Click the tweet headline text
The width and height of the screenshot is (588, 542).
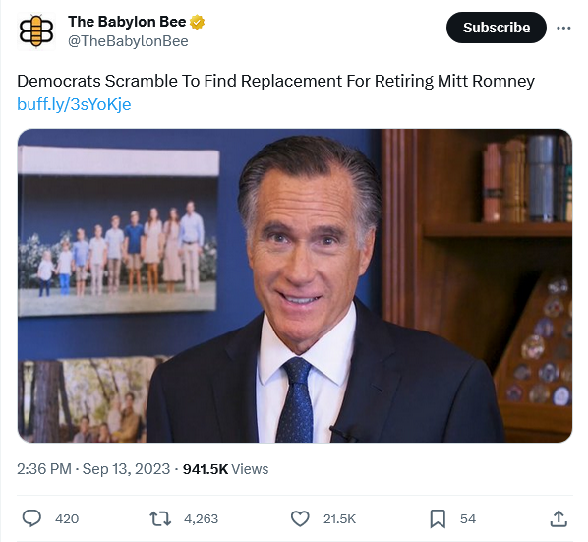point(275,81)
